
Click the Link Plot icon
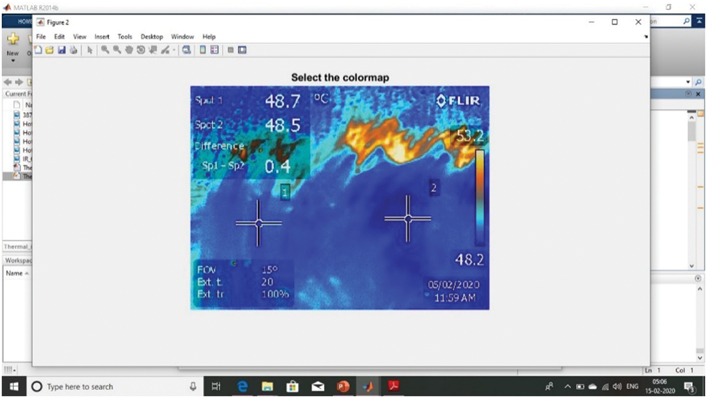pos(186,50)
